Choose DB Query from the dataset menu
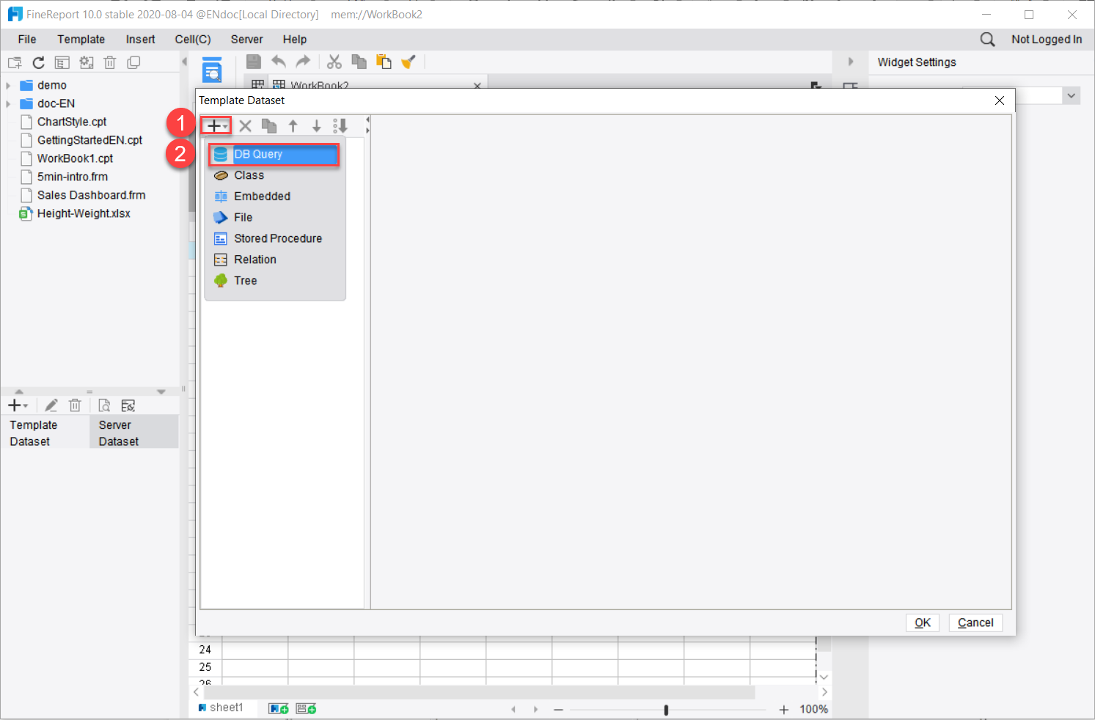This screenshot has height=720, width=1095. (x=274, y=154)
